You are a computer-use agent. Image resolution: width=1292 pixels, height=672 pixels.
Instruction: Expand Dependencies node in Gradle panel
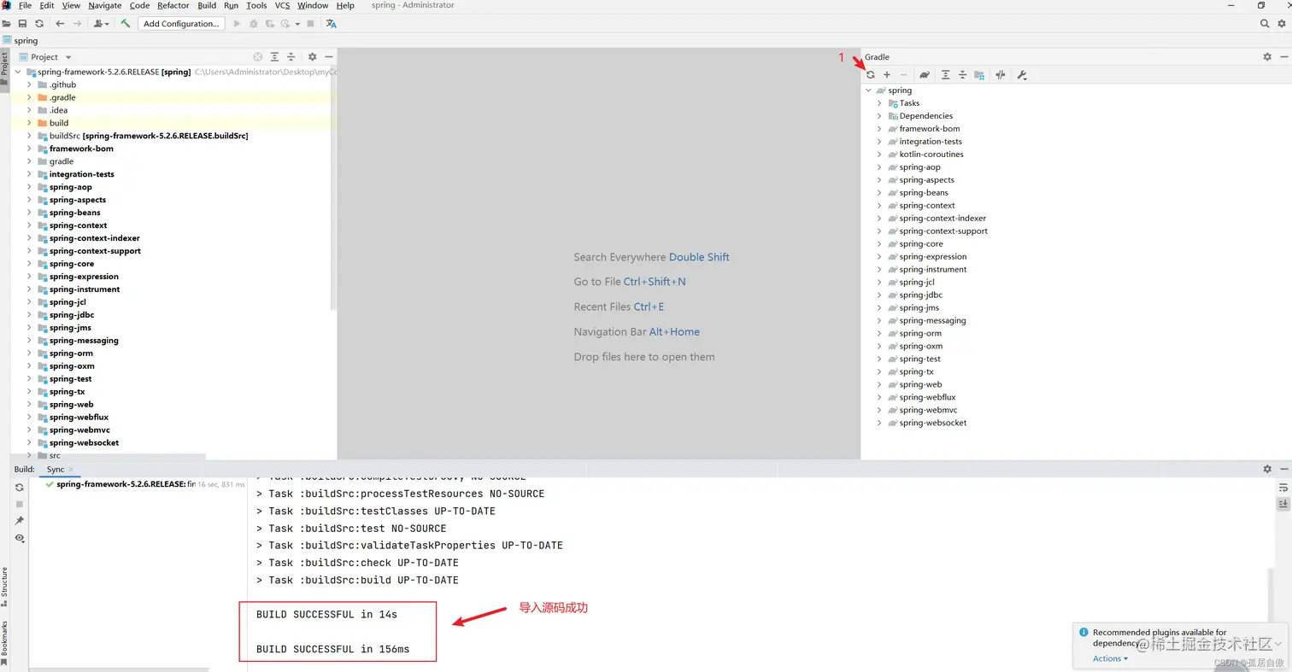[x=879, y=116]
